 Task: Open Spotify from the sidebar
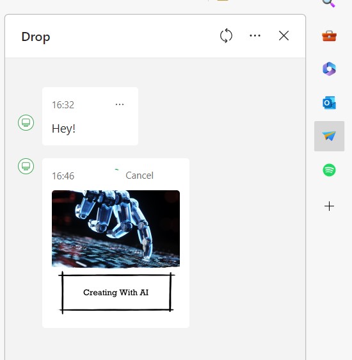coord(329,170)
